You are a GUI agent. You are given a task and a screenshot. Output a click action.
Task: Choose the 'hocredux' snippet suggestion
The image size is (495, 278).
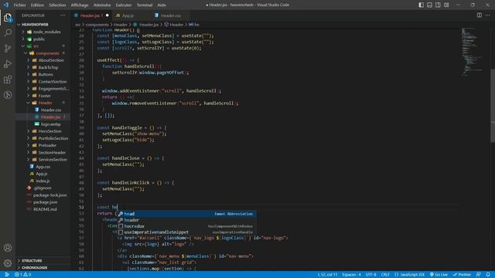(x=187, y=226)
